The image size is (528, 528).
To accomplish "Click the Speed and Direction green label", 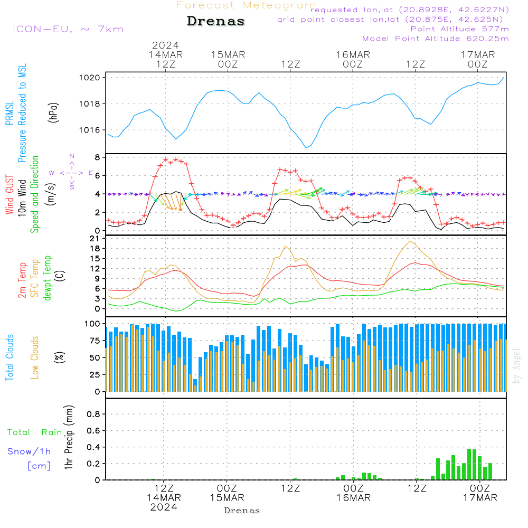I will click(x=35, y=194).
